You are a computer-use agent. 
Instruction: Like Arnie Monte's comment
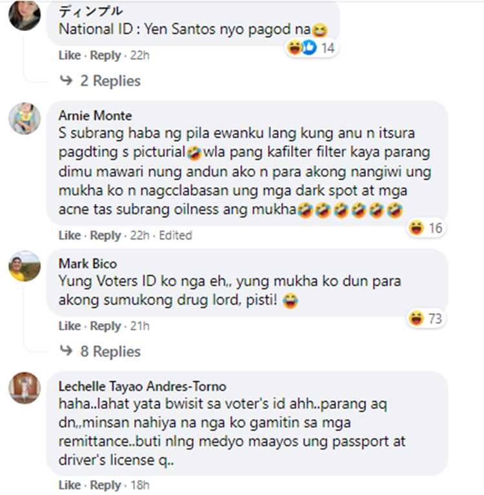70,235
